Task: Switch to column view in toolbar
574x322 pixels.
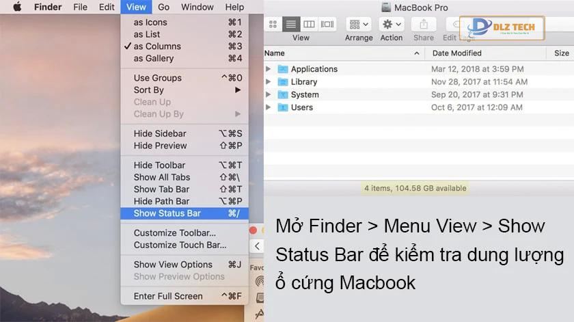Action: [309, 24]
